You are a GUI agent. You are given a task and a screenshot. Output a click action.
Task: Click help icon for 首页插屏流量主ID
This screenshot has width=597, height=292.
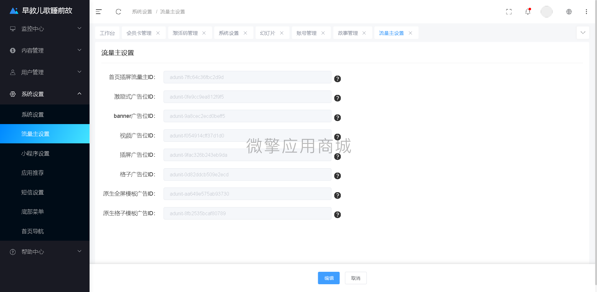[x=337, y=79]
